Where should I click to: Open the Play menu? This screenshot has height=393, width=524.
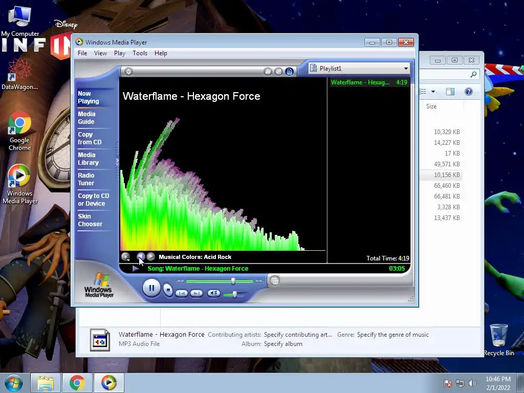120,53
